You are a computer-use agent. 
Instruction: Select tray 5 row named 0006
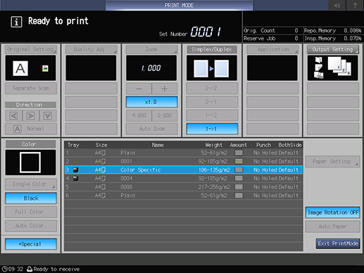pos(184,187)
